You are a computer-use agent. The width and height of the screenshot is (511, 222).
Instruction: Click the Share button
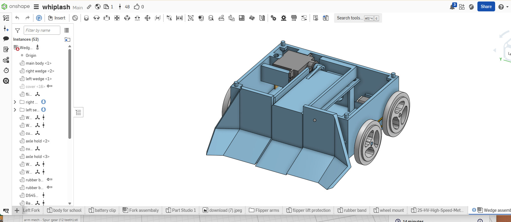pyautogui.click(x=486, y=7)
